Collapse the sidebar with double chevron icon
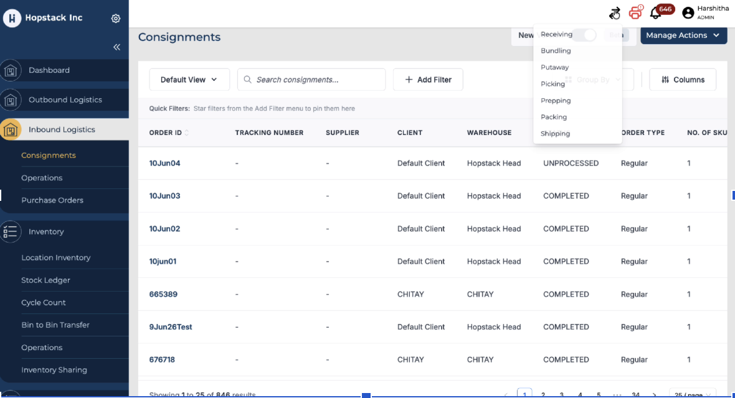Viewport: 735px width, 398px height. [116, 47]
